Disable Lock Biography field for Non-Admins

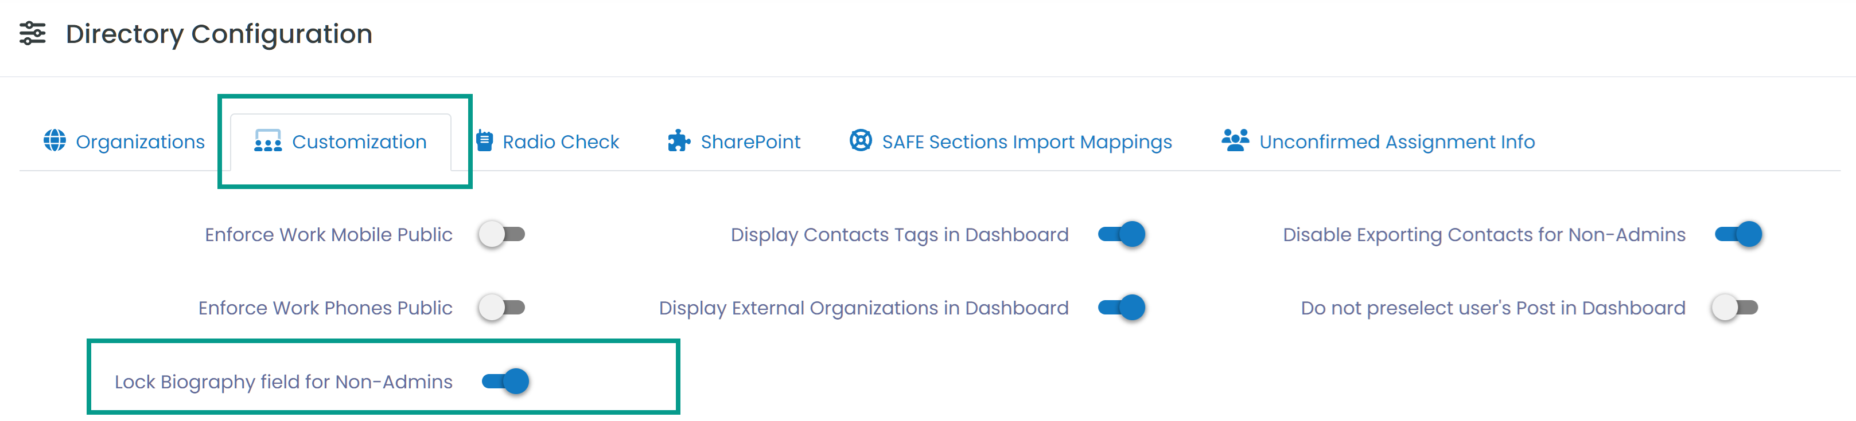pos(506,381)
